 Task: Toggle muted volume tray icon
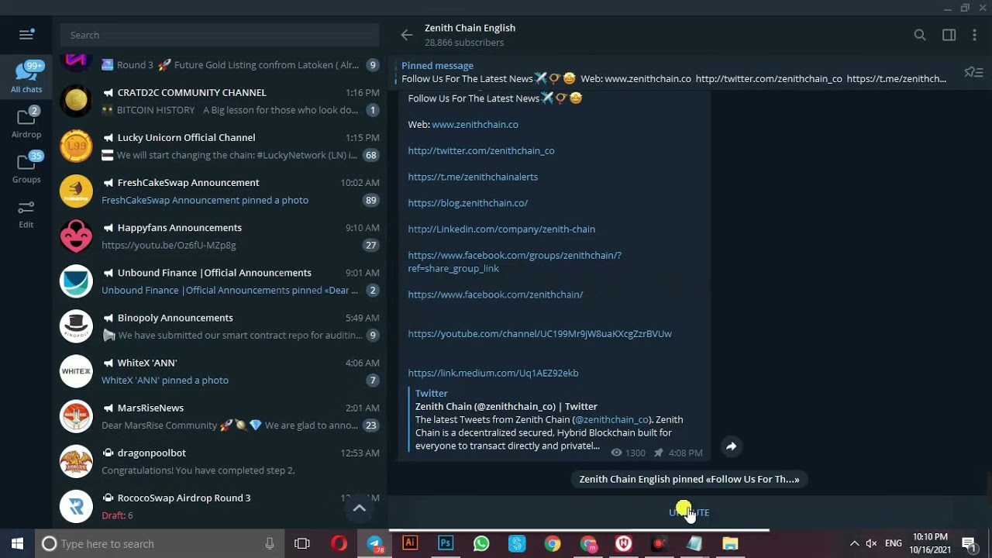pyautogui.click(x=872, y=544)
